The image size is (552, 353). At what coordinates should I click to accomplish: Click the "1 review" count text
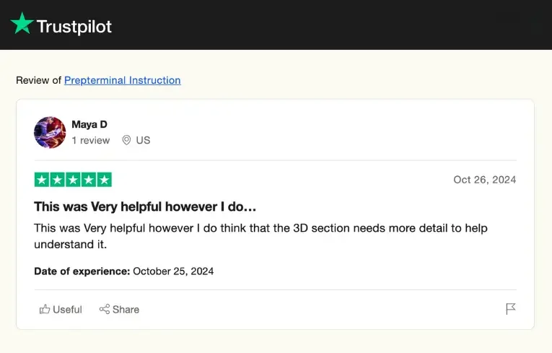(x=91, y=140)
